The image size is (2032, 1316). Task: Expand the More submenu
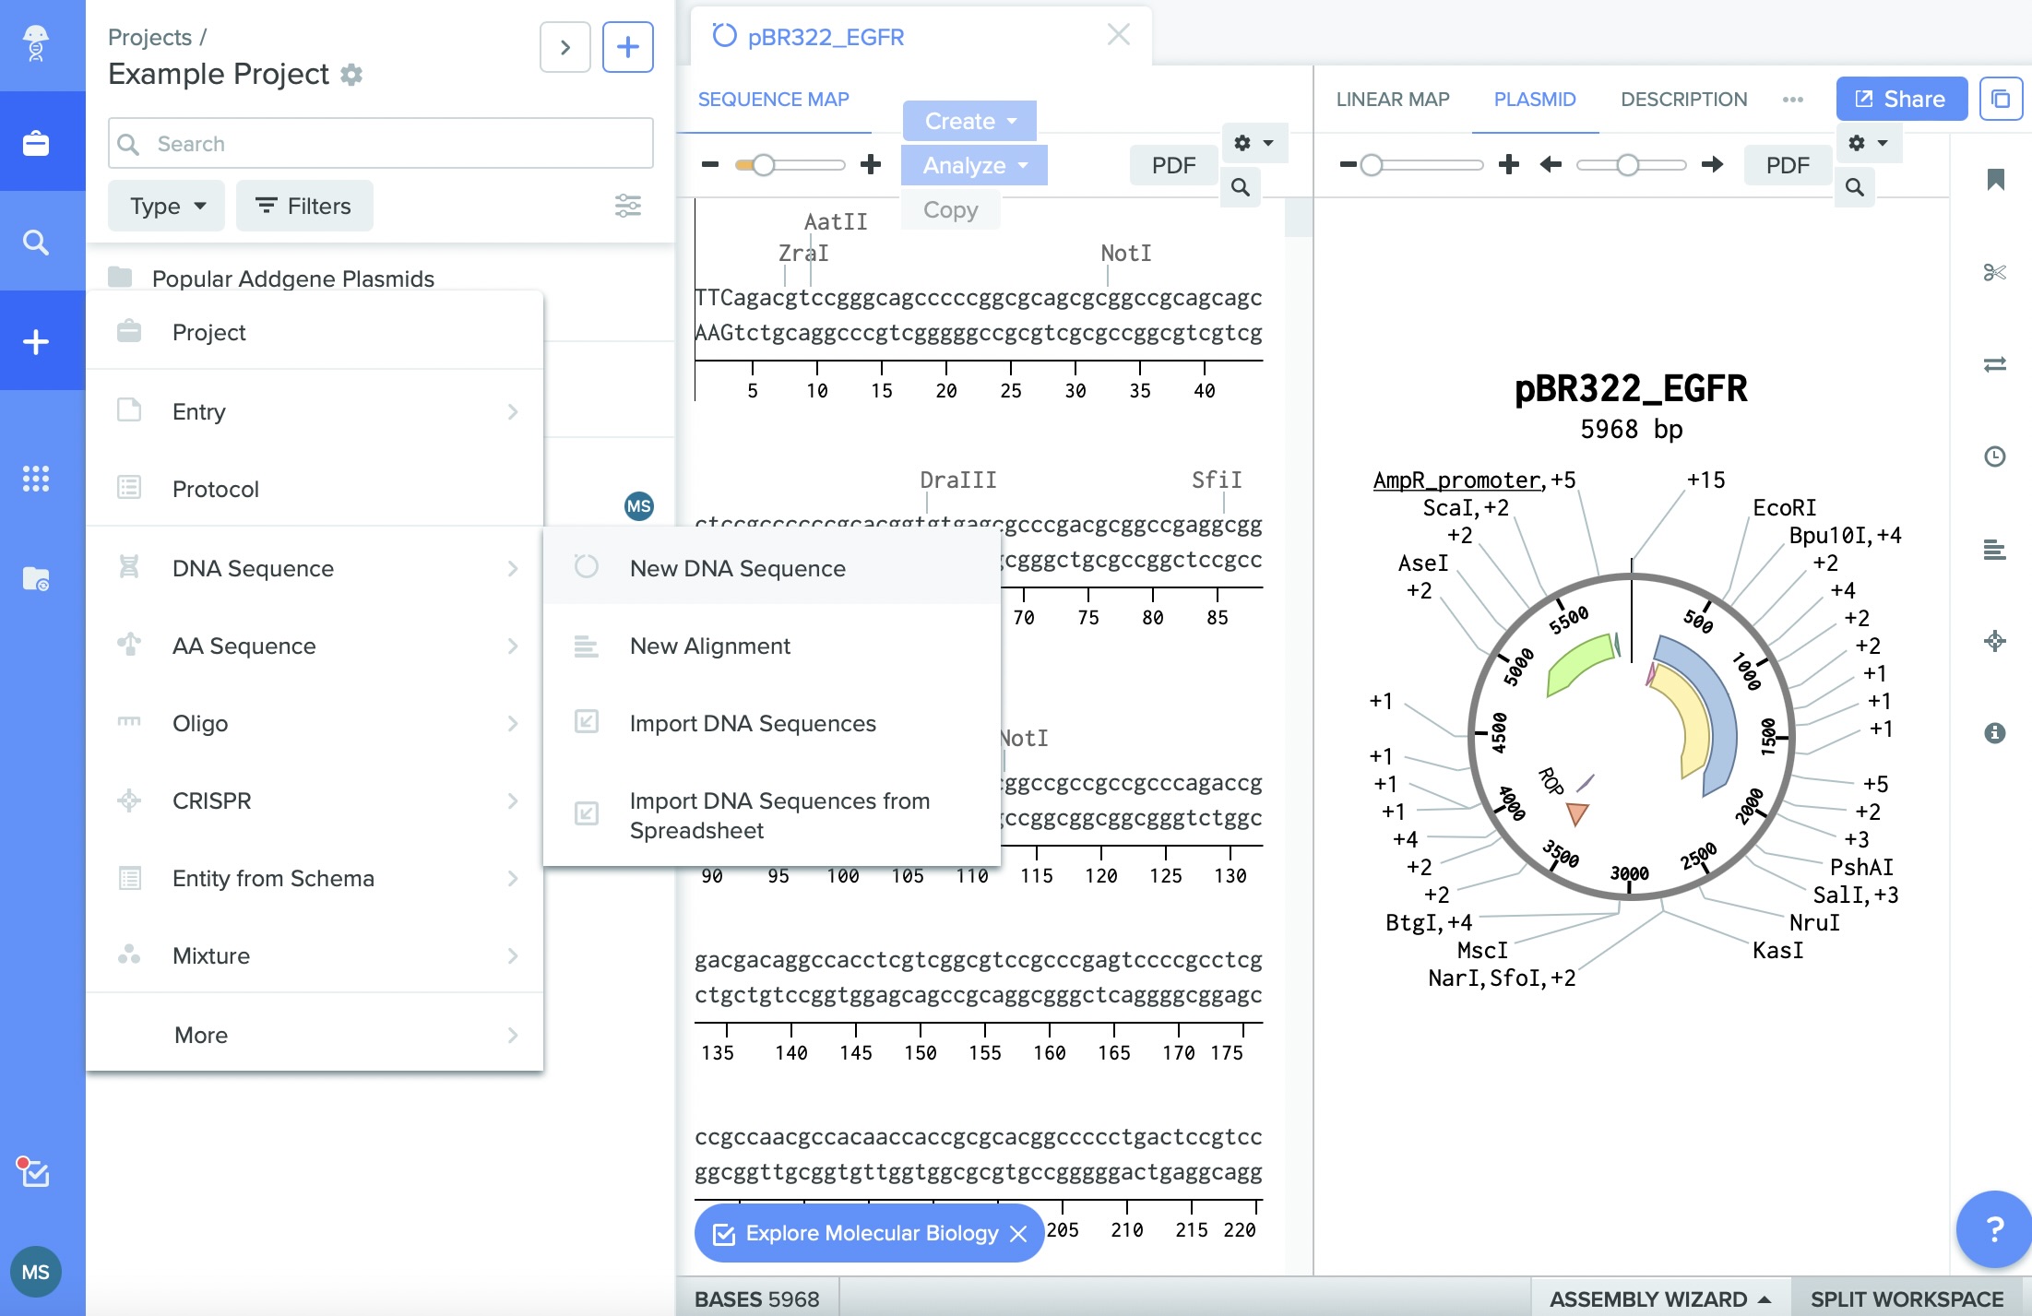[x=315, y=1035]
